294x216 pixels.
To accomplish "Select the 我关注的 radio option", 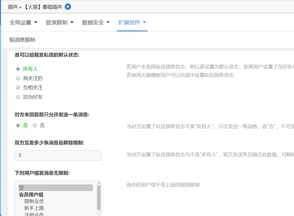I will [x=18, y=78].
